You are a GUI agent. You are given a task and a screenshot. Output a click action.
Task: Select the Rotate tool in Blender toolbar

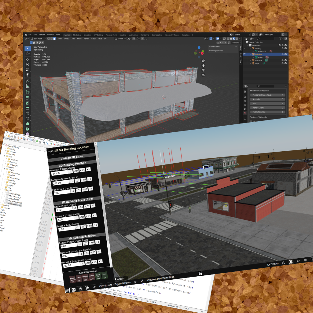[x=28, y=64]
